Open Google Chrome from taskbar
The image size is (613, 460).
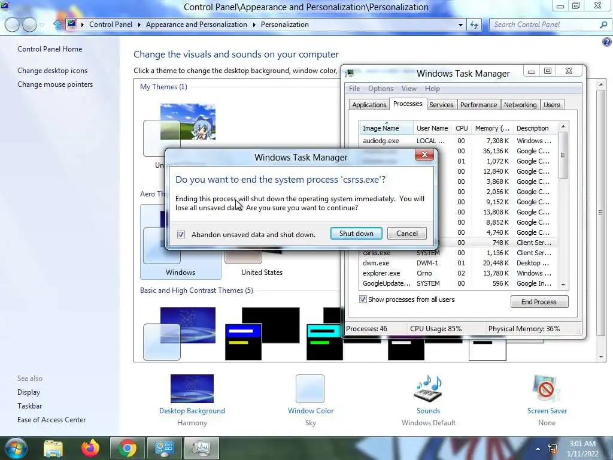tap(128, 448)
